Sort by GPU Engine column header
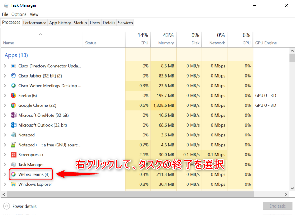 click(266, 43)
